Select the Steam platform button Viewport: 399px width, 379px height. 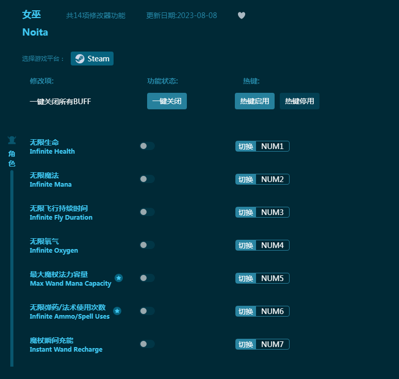92,59
